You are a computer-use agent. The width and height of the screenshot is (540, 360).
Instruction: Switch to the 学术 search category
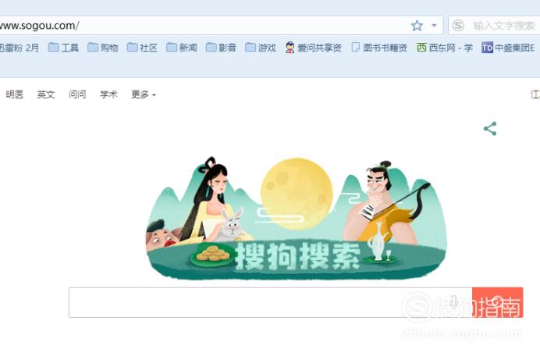[x=108, y=94]
